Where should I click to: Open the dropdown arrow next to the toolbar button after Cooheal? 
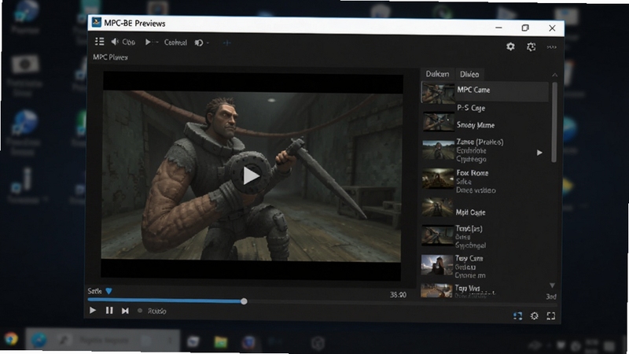coord(208,43)
